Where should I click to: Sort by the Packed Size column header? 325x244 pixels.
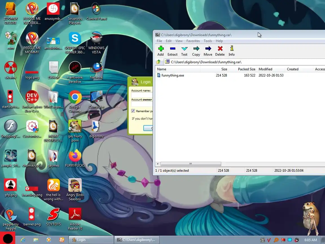click(243, 69)
